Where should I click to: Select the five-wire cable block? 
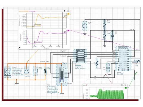[x=80, y=56]
